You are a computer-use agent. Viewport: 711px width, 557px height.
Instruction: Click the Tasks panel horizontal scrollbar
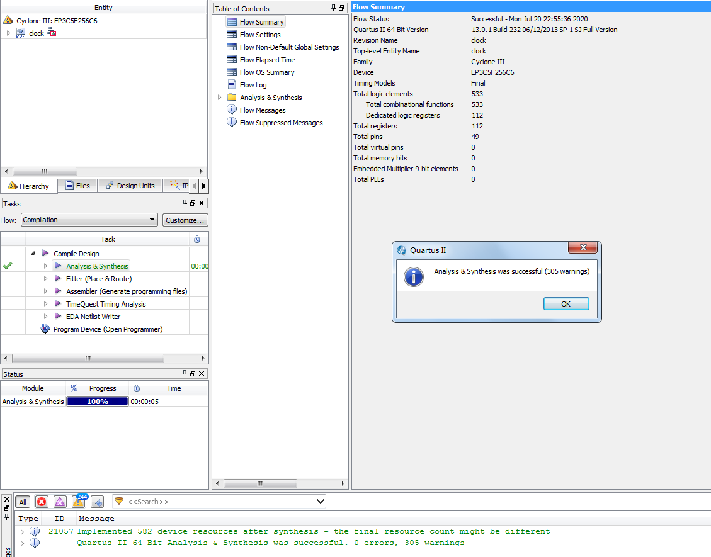(x=88, y=359)
